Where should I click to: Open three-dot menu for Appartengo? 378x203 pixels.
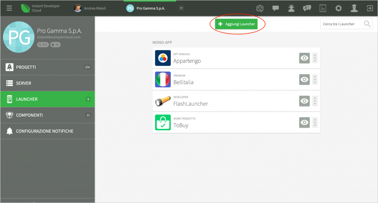315,58
